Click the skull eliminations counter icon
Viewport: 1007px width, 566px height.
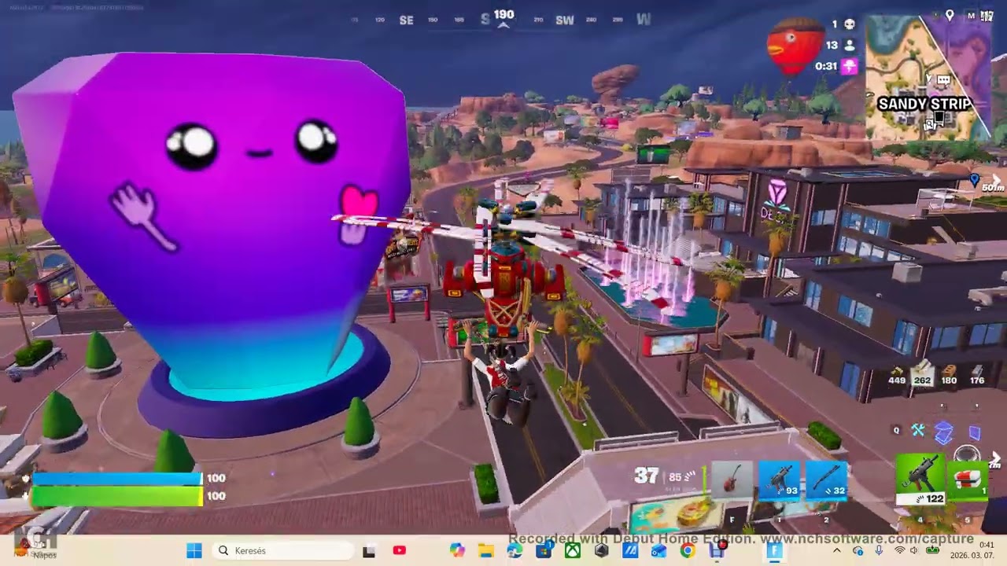850,24
